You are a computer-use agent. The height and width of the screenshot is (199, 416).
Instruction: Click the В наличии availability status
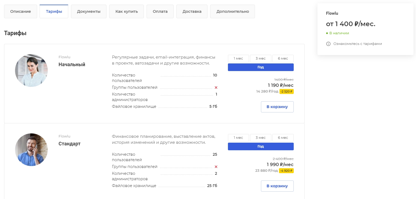tap(338, 33)
